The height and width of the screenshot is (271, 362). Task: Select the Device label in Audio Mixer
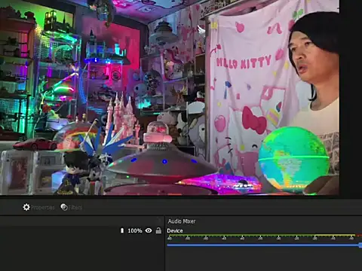coord(175,230)
